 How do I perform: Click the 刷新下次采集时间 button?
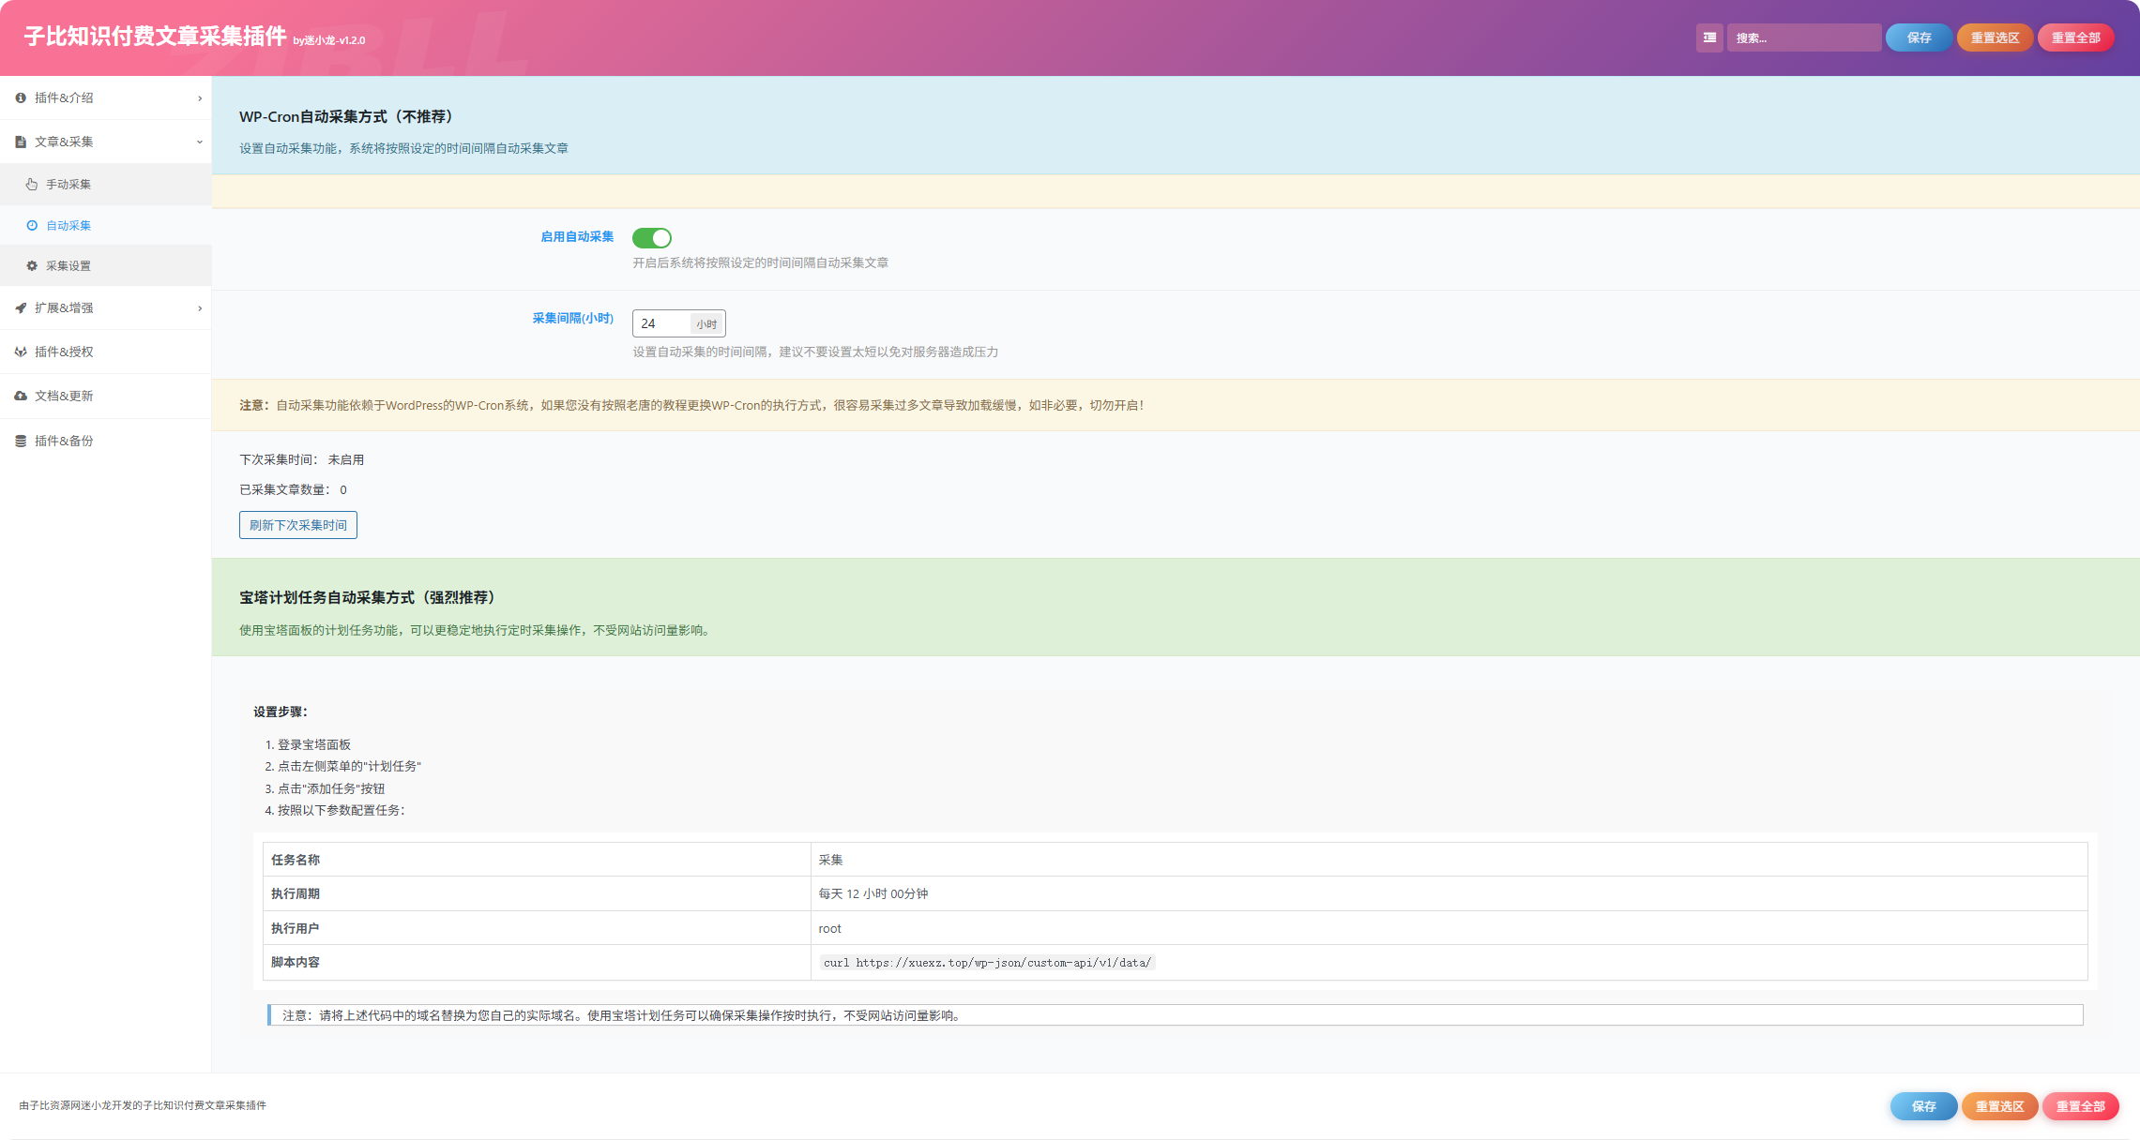pos(298,525)
